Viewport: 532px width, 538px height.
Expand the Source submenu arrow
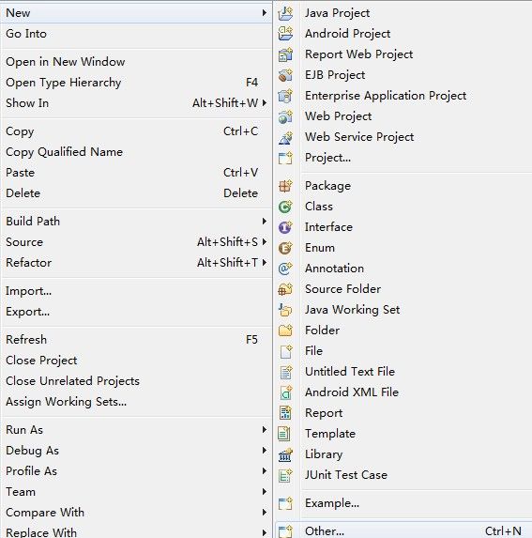coord(265,242)
